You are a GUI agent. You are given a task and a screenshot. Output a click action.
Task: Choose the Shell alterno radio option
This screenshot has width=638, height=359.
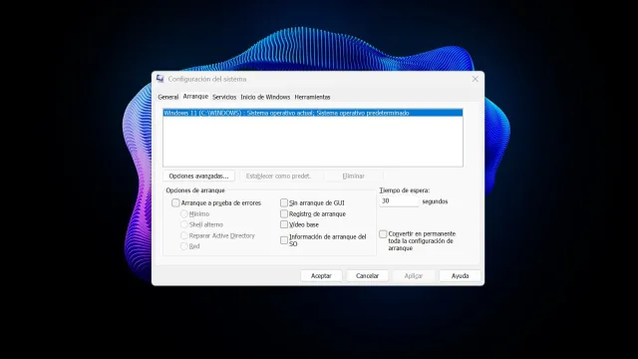(x=183, y=224)
